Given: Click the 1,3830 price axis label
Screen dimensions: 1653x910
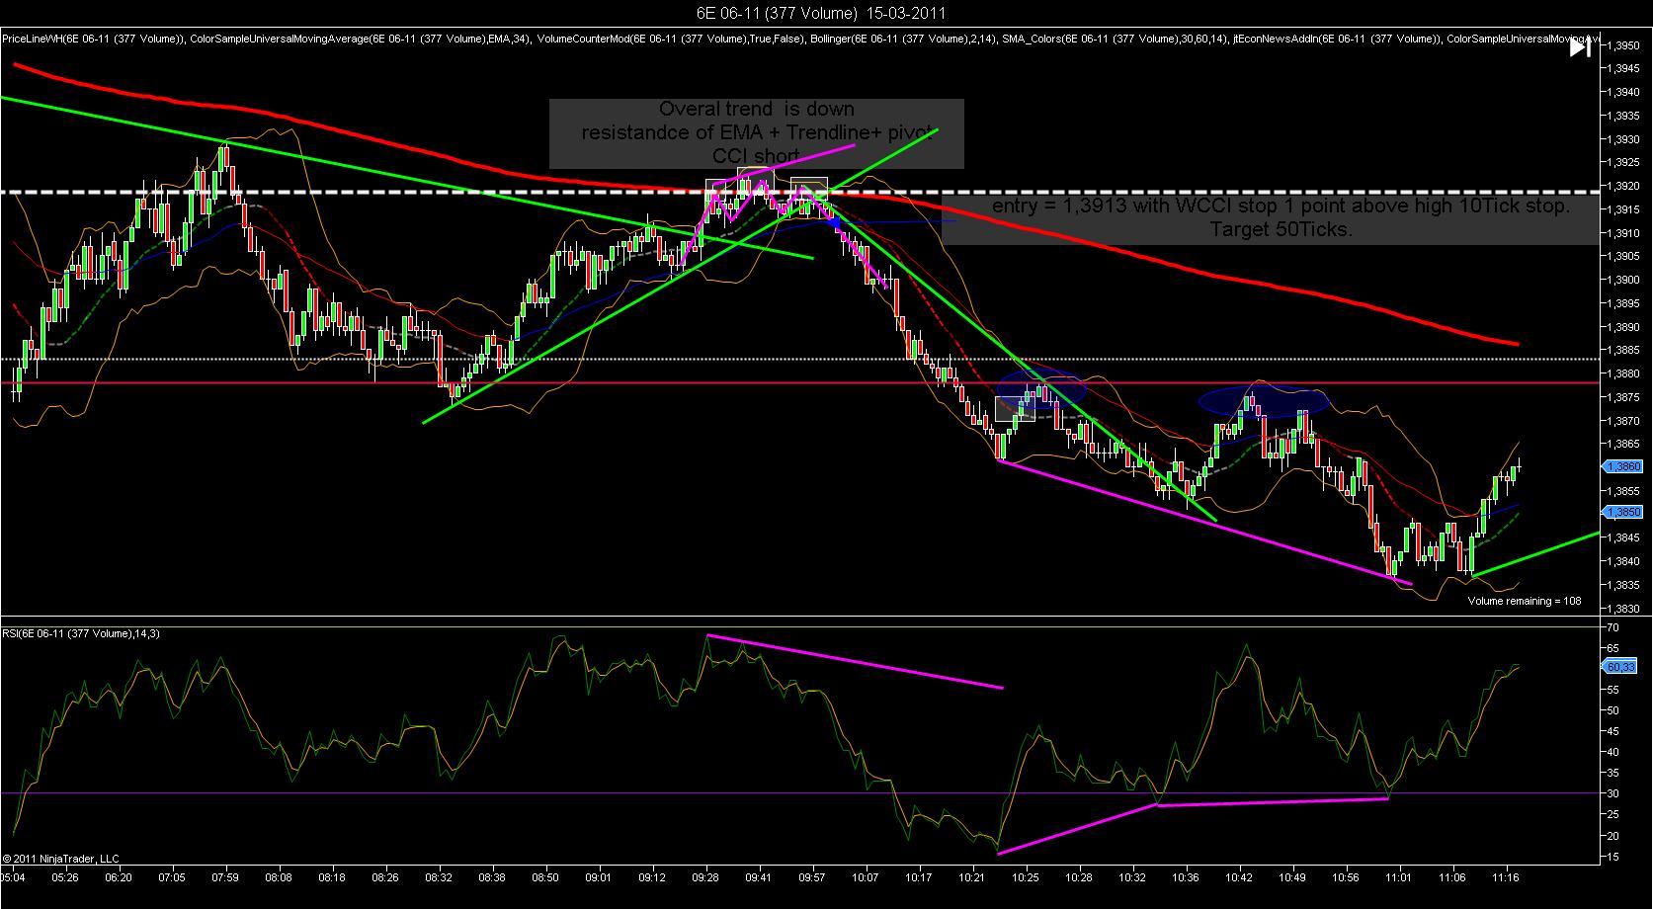Looking at the screenshot, I should tap(1623, 608).
